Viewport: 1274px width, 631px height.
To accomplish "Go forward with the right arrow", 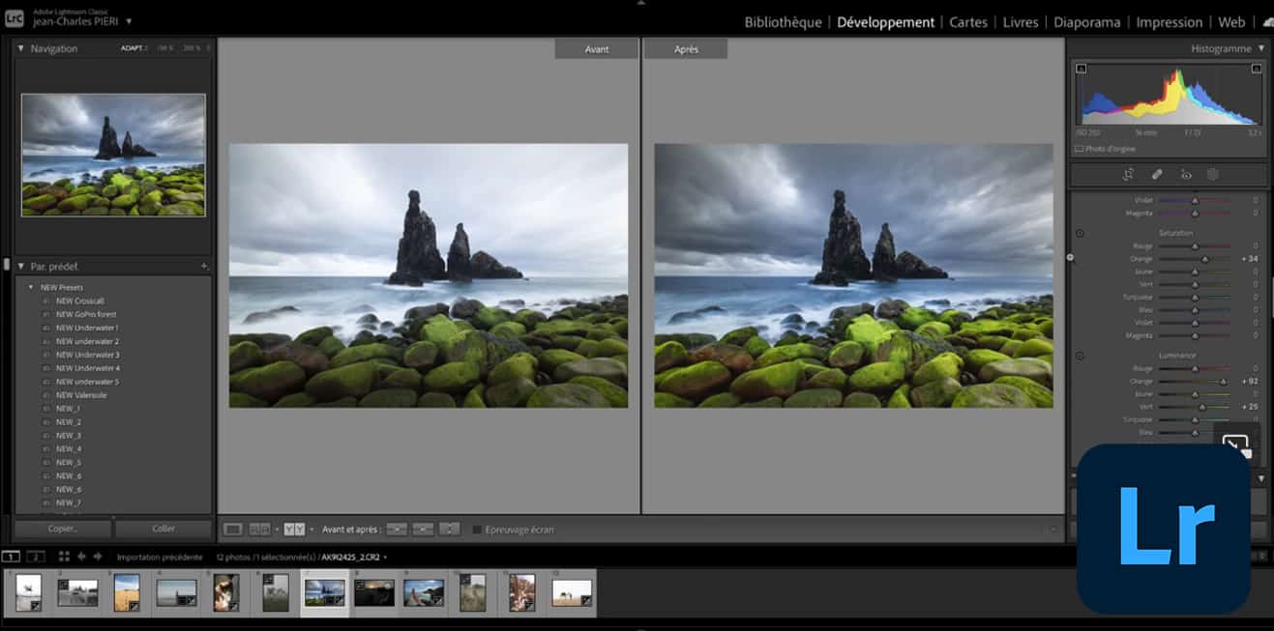I will click(98, 557).
